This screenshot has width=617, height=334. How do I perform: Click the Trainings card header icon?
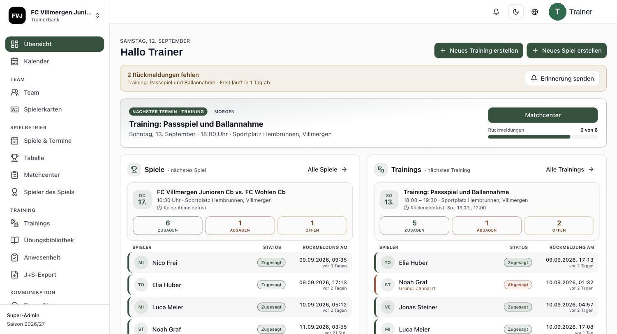pos(381,169)
